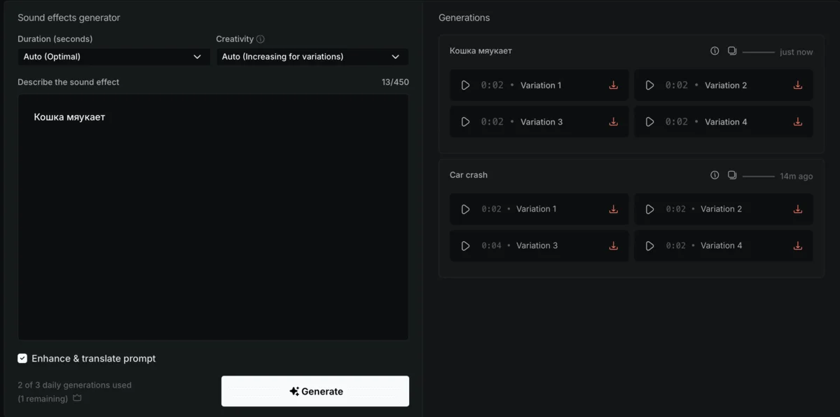Viewport: 840px width, 417px height.
Task: Play Variation 1 of Кошка мяукает
Action: [465, 86]
